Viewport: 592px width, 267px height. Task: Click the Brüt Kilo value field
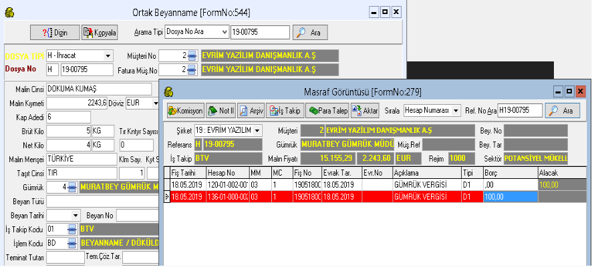(68, 131)
